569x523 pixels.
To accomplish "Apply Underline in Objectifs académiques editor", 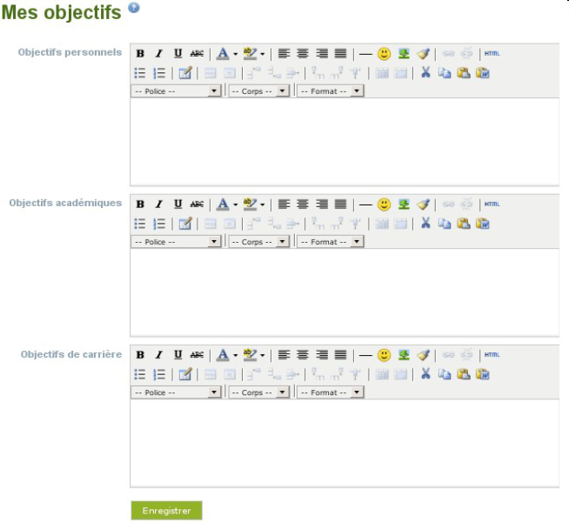I will tap(177, 205).
